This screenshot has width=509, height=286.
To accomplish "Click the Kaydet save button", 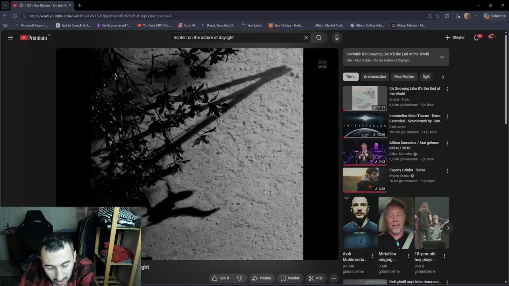I will (290, 278).
